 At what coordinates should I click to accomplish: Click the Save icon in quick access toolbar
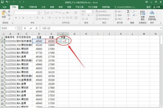[2, 2]
